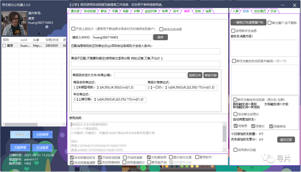
Task: Click the 接收人WXID input field
Action: (122, 37)
